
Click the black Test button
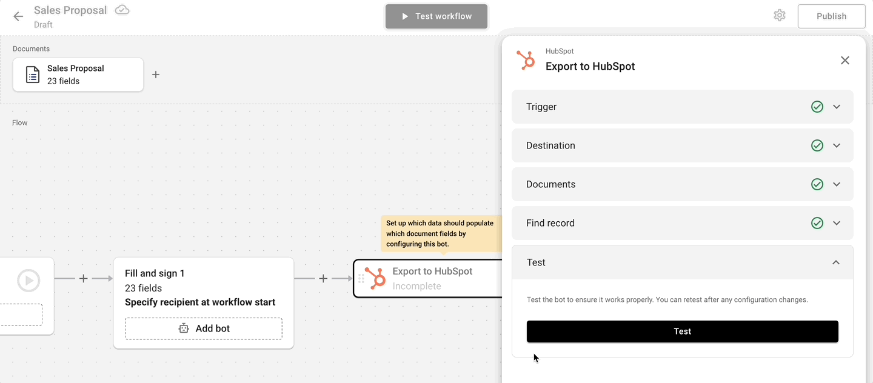(x=682, y=331)
